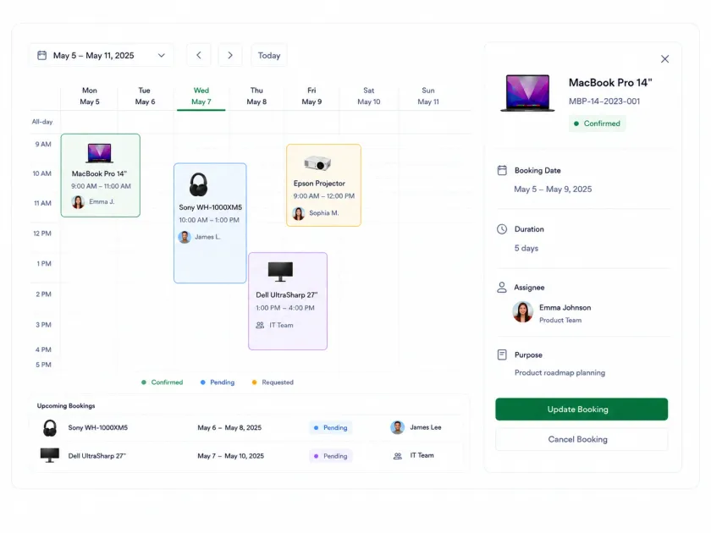711x533 pixels.
Task: Open the Epson Projector calendar booking card
Action: pos(323,185)
